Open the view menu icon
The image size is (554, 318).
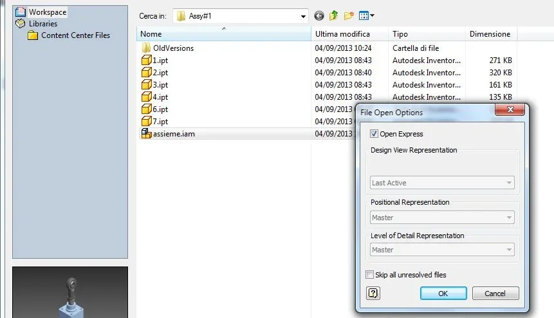pyautogui.click(x=366, y=15)
